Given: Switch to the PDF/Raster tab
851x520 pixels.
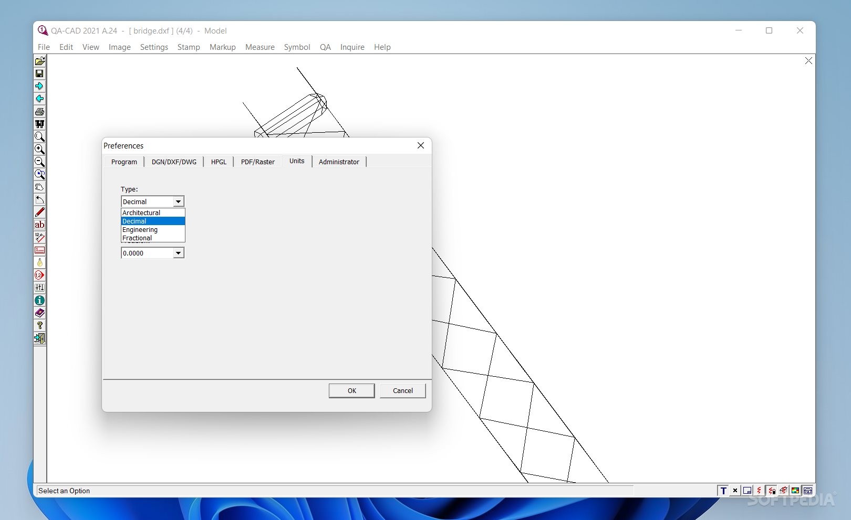Looking at the screenshot, I should (257, 162).
